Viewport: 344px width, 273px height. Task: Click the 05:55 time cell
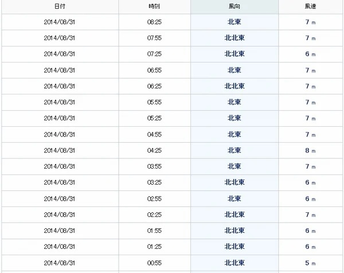[154, 102]
